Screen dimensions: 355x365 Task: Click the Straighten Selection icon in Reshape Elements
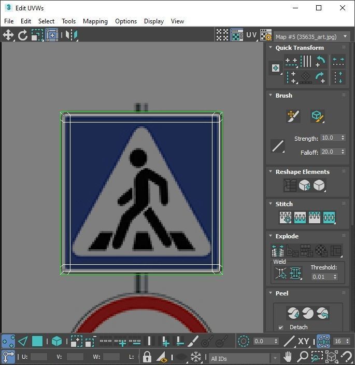pyautogui.click(x=290, y=185)
